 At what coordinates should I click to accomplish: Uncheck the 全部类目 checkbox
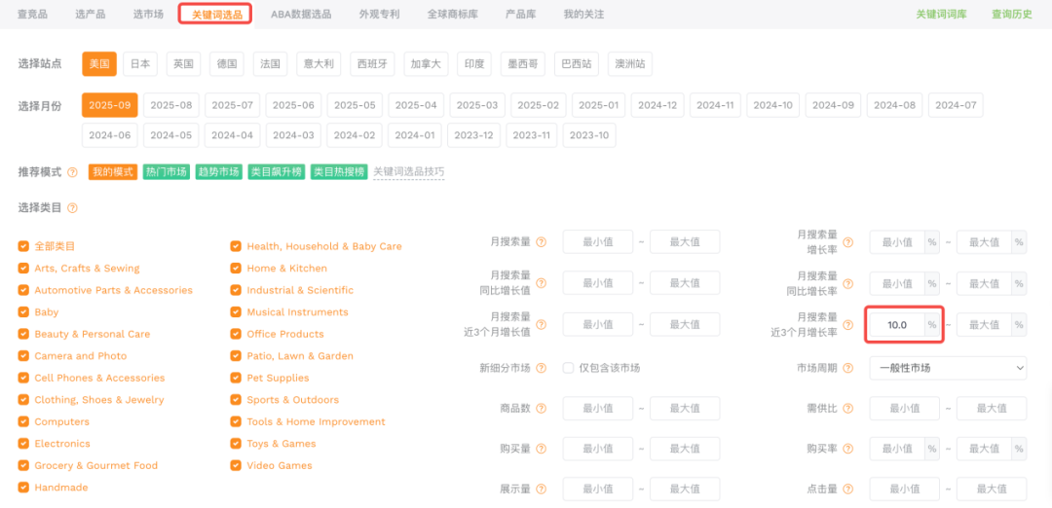tap(23, 246)
